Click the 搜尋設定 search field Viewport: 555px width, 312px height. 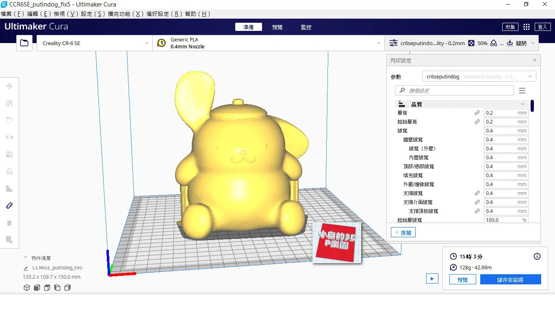[454, 91]
